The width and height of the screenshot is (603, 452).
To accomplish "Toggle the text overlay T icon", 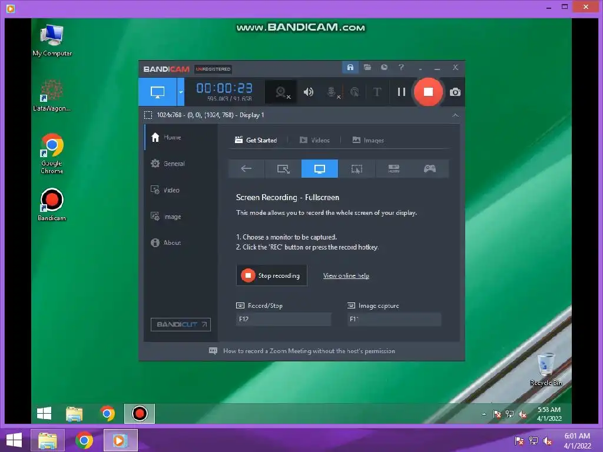I will pos(377,92).
